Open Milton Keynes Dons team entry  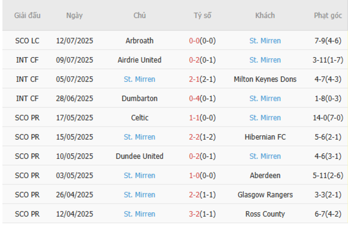click(x=265, y=79)
